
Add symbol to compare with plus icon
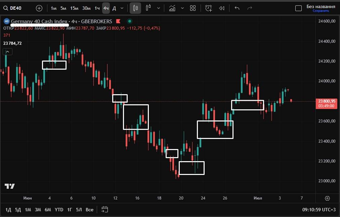click(39, 8)
